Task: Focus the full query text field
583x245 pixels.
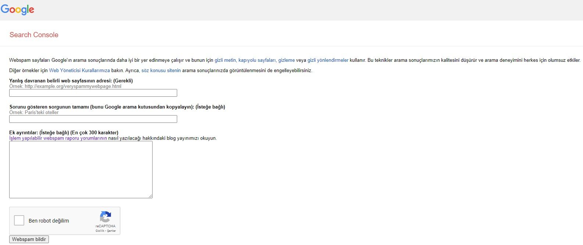Action: coord(93,119)
